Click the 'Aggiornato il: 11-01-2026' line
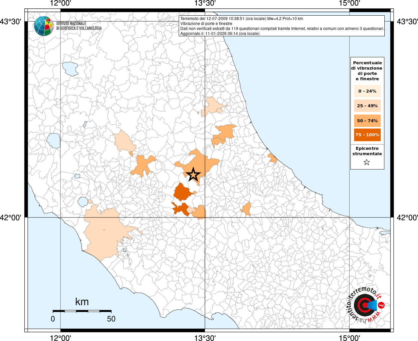The image size is (418, 341). [x=220, y=34]
